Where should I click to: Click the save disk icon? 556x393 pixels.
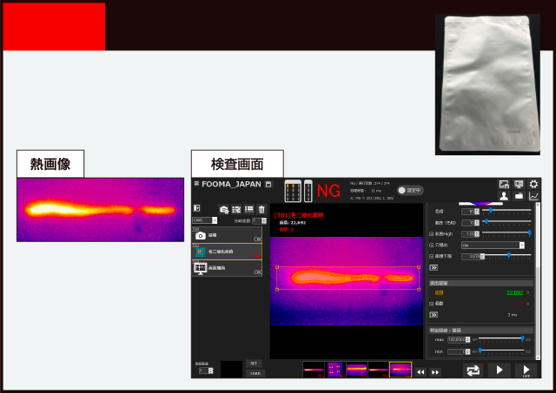[x=268, y=184]
